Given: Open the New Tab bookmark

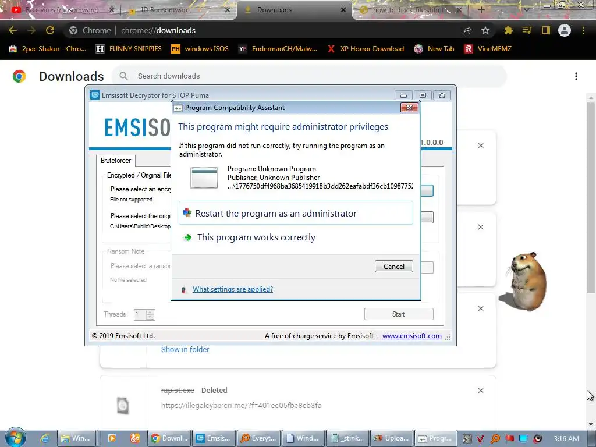Looking at the screenshot, I should point(434,49).
